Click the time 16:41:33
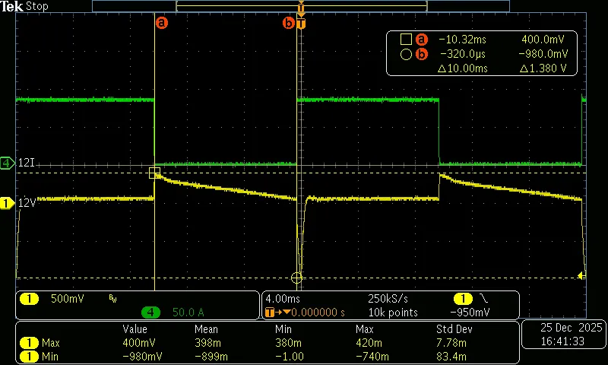 (563, 341)
